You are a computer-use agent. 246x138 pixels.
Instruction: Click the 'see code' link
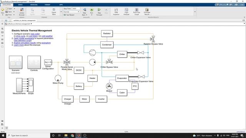[35, 34]
